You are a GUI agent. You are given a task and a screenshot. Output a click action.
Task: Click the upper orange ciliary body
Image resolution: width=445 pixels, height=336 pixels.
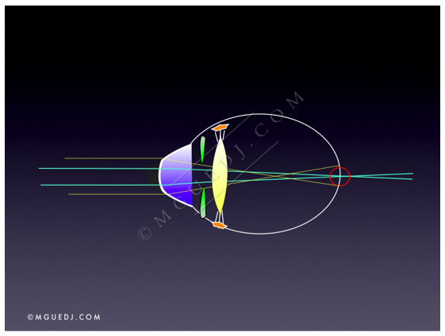tap(221, 128)
